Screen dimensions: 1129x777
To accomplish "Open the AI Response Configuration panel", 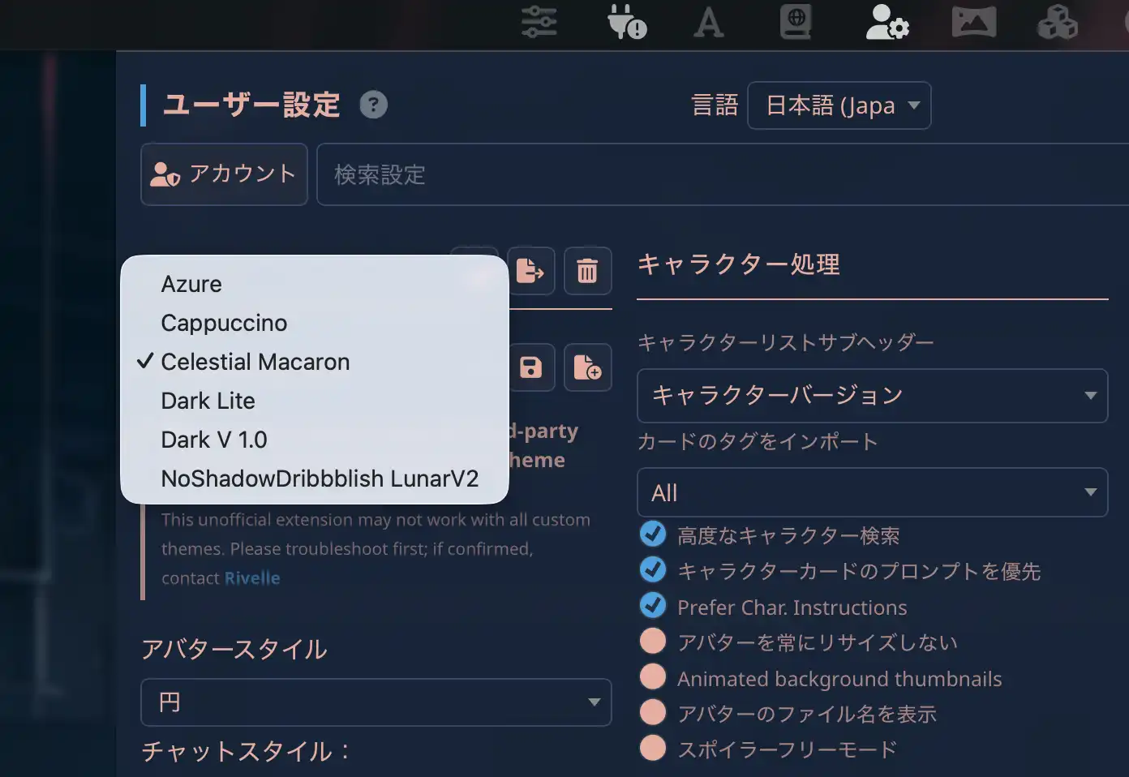I will (x=539, y=23).
